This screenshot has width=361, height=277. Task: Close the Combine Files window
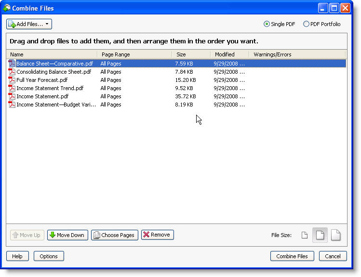coord(345,8)
